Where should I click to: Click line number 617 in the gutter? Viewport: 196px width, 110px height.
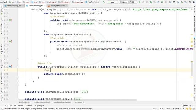click(6, 49)
